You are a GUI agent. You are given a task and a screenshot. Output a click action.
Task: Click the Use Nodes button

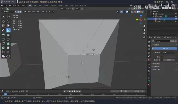(x=164, y=48)
